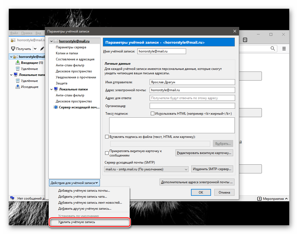Select Дисковое пространство under horrorstyle account
298x234 pixels.
[74, 71]
